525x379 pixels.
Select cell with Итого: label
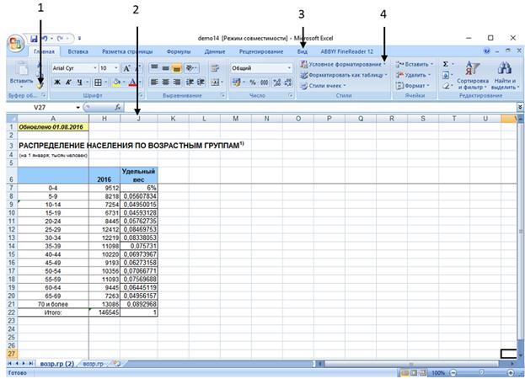tap(52, 312)
